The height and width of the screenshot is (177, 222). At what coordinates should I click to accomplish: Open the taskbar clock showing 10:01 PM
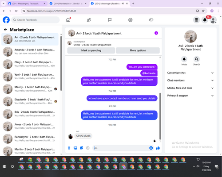206,166
